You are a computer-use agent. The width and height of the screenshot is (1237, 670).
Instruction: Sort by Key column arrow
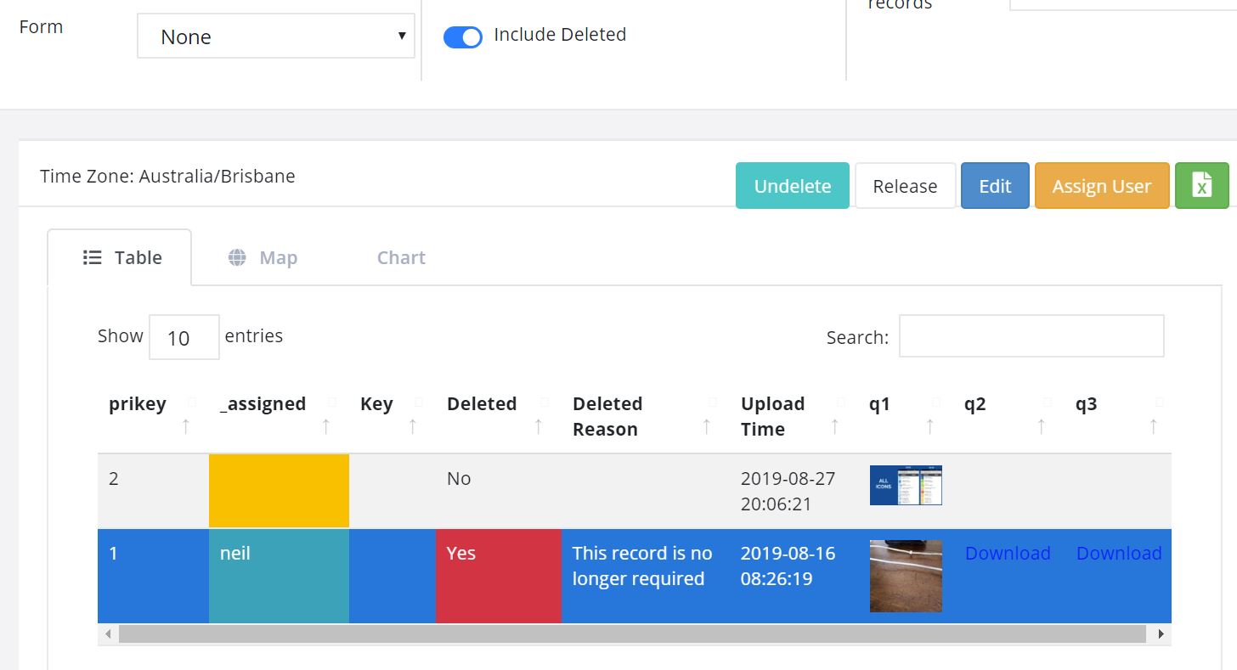412,426
